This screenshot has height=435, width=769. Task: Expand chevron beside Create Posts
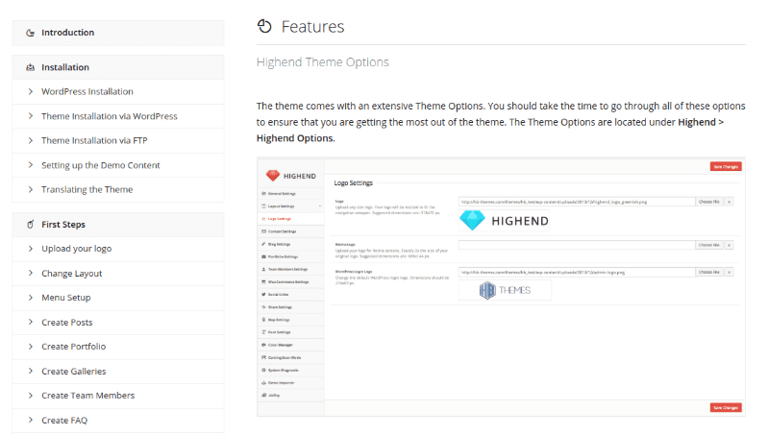31,322
